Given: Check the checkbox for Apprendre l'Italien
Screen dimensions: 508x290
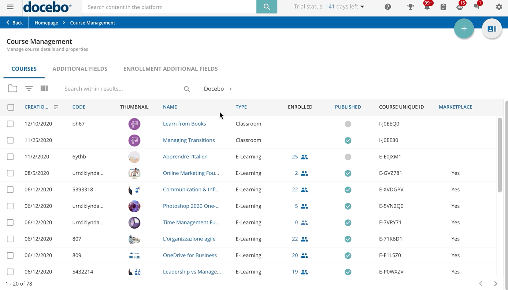Looking at the screenshot, I should [10, 157].
